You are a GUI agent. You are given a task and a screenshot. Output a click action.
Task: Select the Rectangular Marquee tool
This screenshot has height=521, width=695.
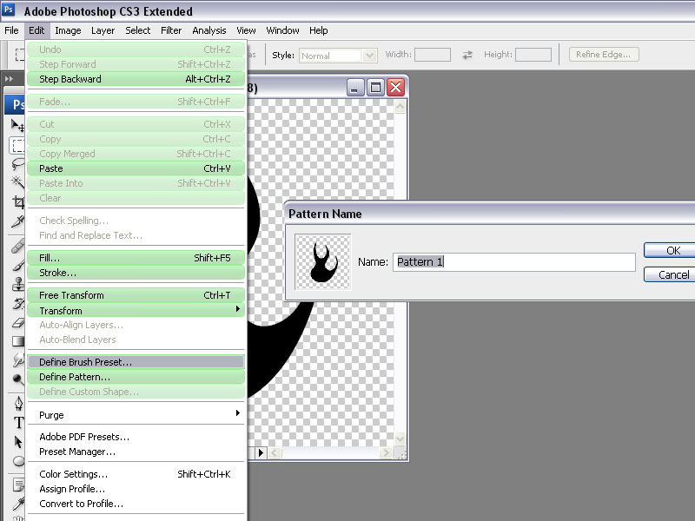click(17, 145)
